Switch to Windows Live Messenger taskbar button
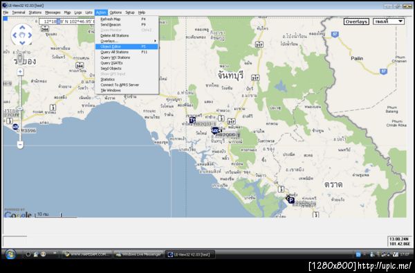415x273 pixels. tap(139, 254)
